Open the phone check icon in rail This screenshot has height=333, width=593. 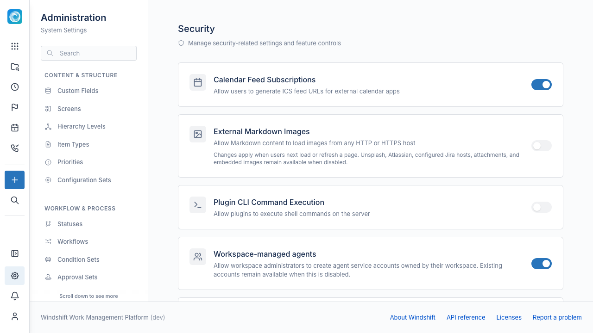pos(15,148)
